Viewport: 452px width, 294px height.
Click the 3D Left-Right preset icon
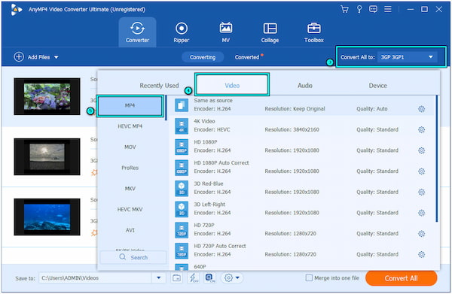pyautogui.click(x=182, y=209)
